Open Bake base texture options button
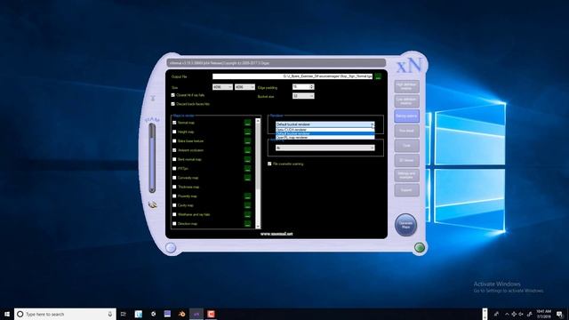The width and height of the screenshot is (569, 320). tap(247, 141)
